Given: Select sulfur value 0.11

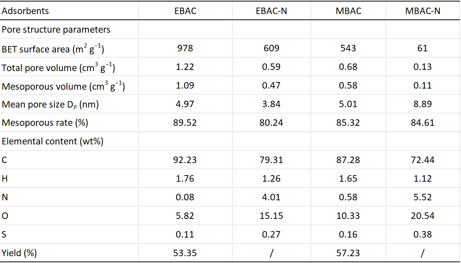Looking at the screenshot, I should [x=185, y=234].
